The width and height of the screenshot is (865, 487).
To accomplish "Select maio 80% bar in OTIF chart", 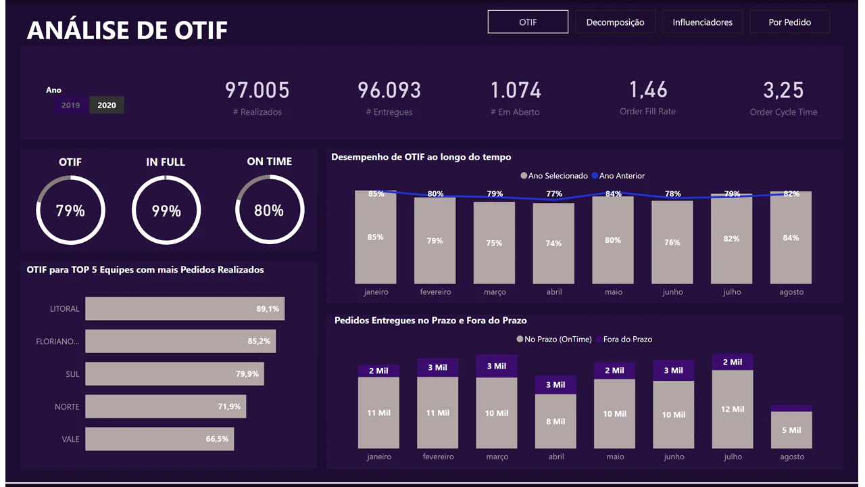I will click(x=613, y=240).
